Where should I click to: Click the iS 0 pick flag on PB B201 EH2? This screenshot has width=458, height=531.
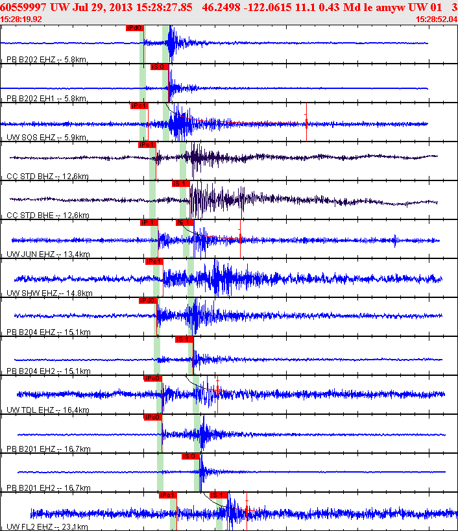pos(191,456)
